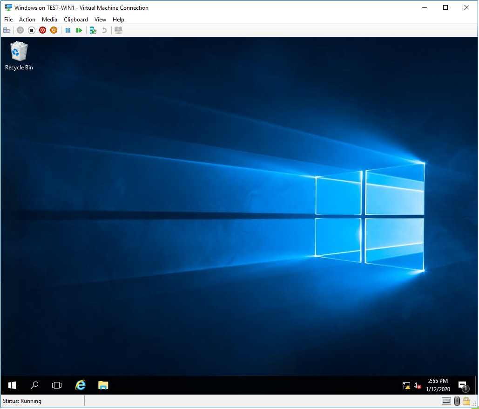Viewport: 479px width, 409px height.
Task: Click the Status: Running text
Action: 22,401
